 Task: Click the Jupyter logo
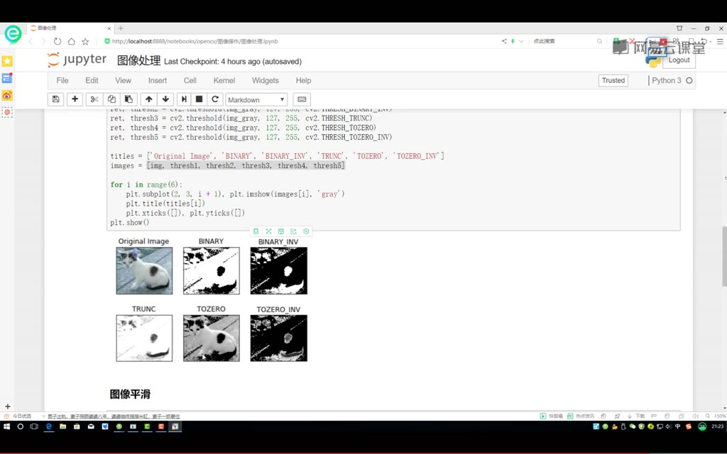click(x=77, y=60)
